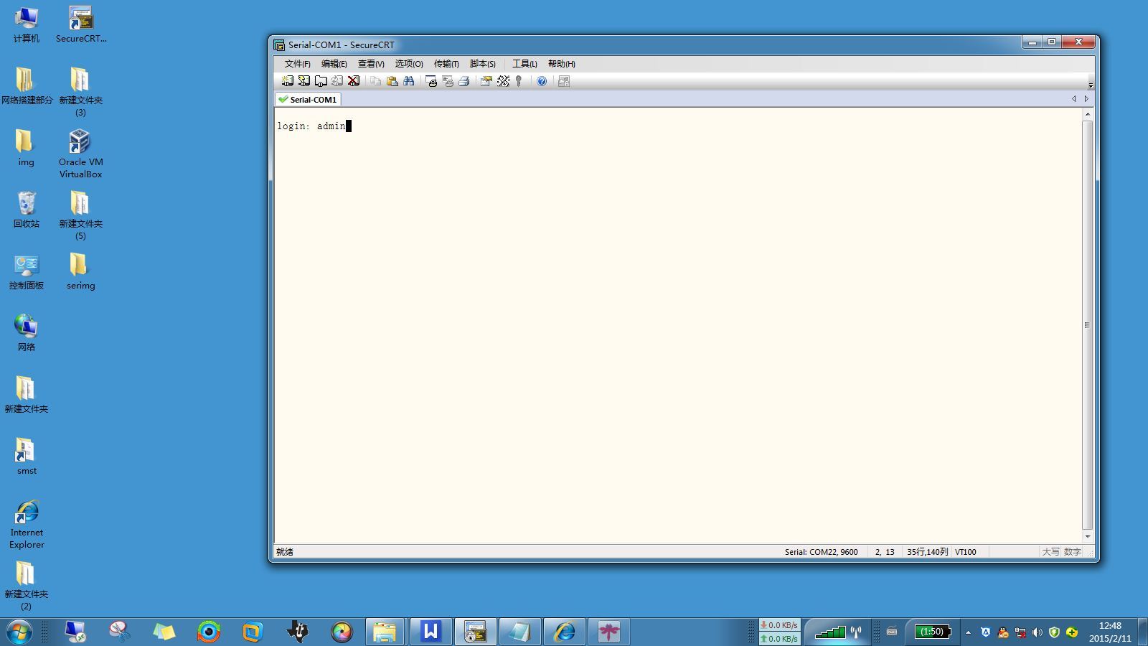Screen dimensions: 1148x646
Task: Click the blue Help question mark icon
Action: pos(542,81)
